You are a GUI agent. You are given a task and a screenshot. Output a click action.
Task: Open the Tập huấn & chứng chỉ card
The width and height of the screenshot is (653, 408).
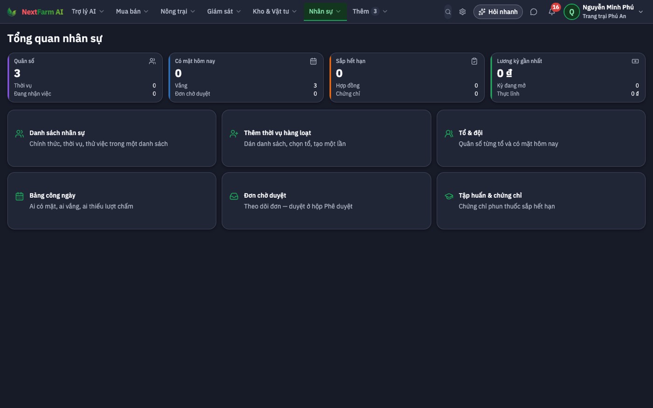[541, 201]
